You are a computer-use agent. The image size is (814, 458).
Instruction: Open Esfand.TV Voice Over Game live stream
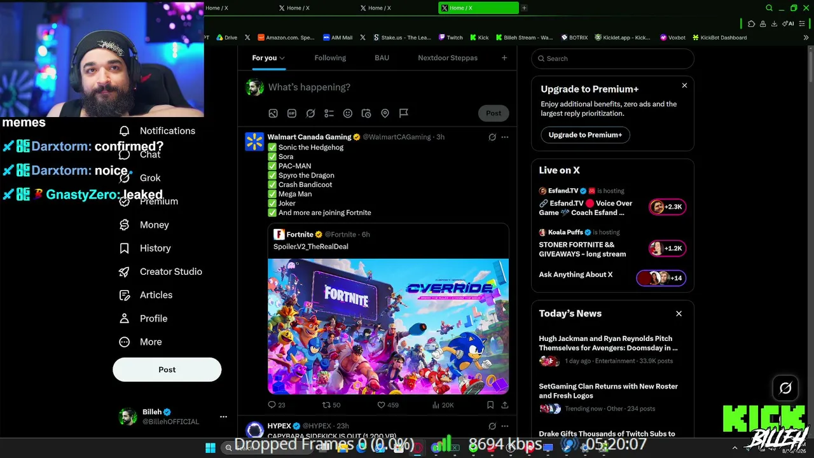(x=612, y=204)
